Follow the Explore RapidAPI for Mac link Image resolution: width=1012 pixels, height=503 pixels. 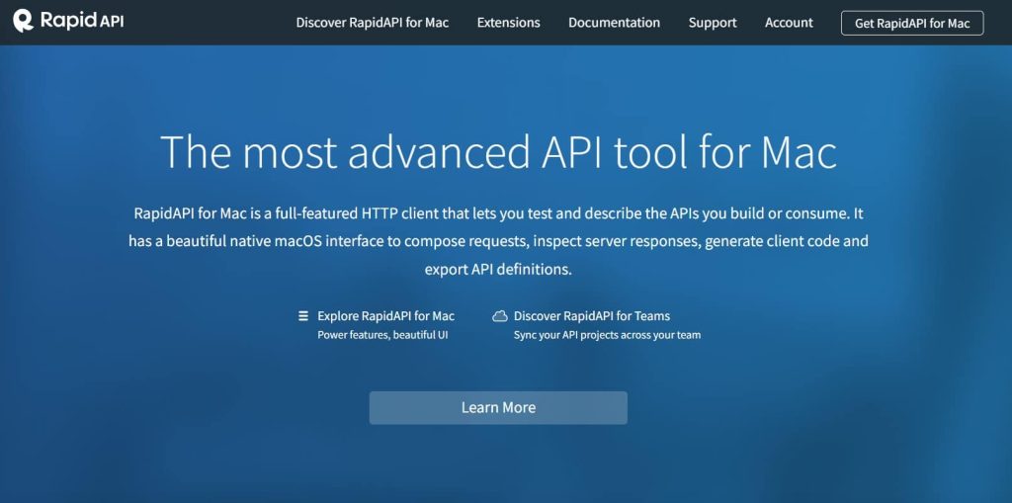point(386,316)
